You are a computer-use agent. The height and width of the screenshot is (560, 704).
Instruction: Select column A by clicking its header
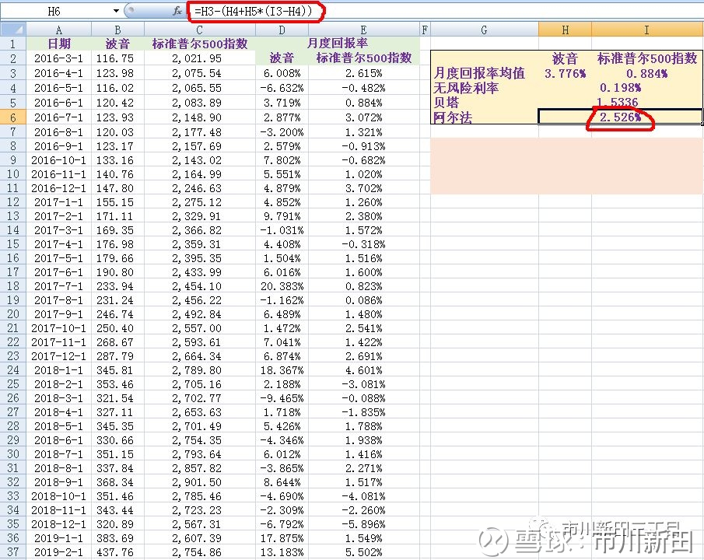58,29
